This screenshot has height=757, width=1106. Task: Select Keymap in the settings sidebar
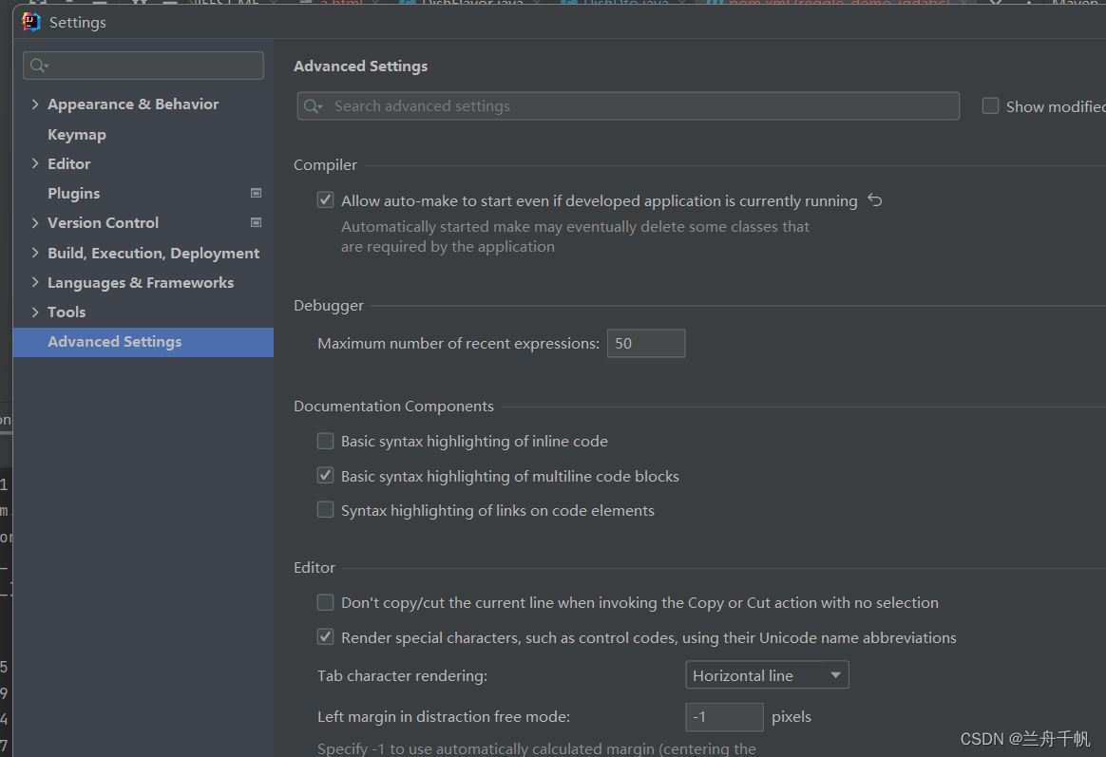click(77, 134)
